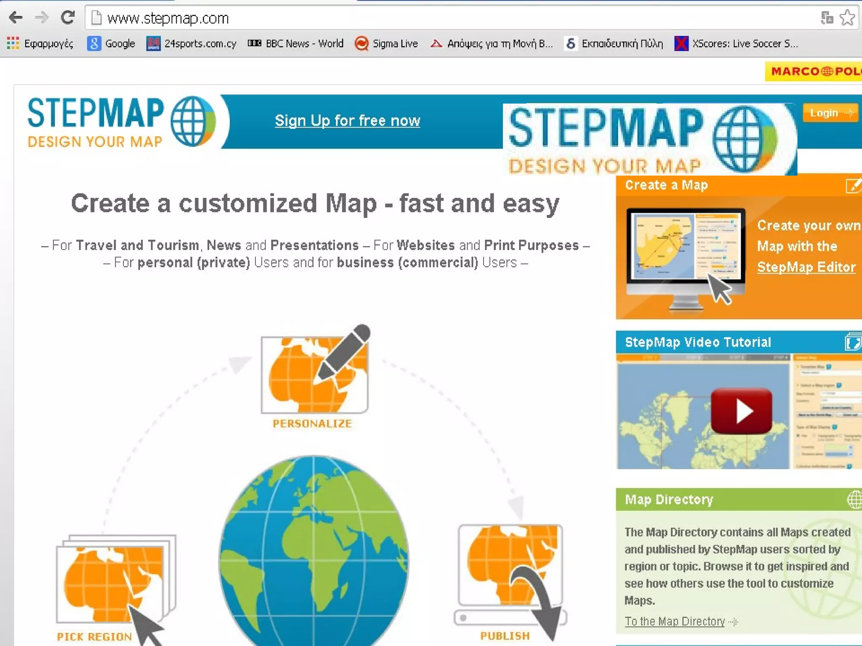Open the Εκπαιδευτική Πύλη bookmark
The height and width of the screenshot is (646, 862).
point(614,43)
